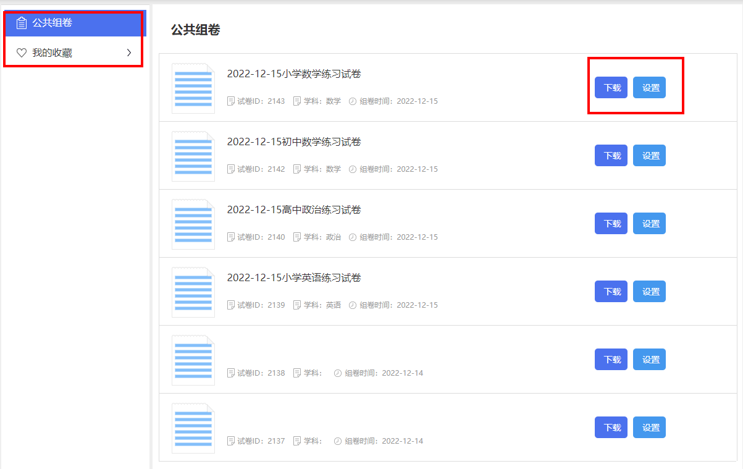Download the paper with ID 2137
The height and width of the screenshot is (469, 743).
click(x=611, y=428)
